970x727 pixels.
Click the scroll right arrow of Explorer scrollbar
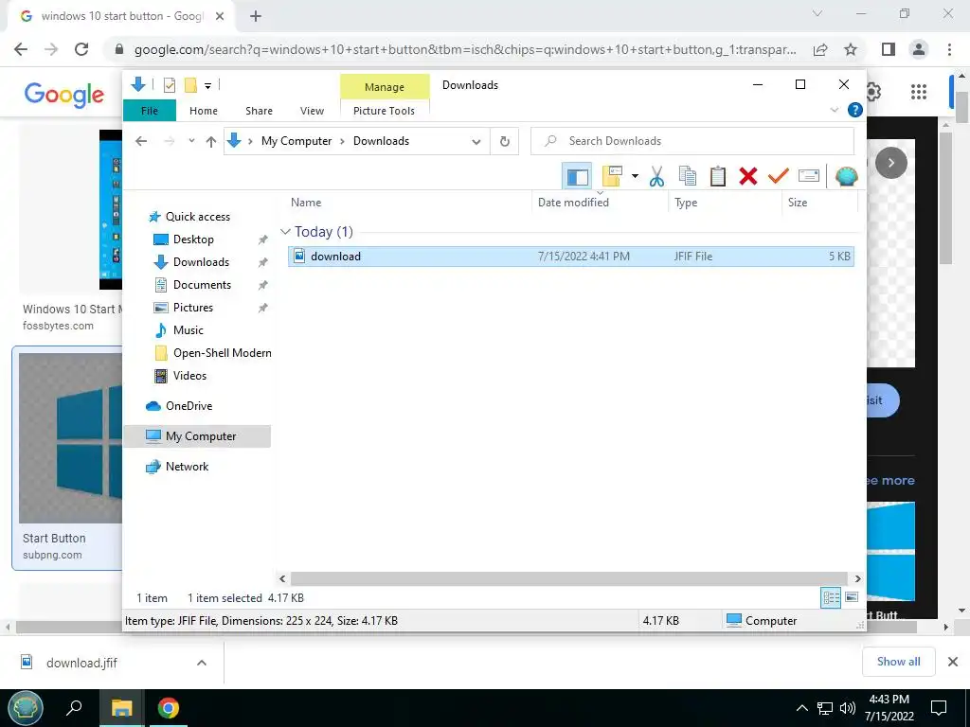coord(857,578)
